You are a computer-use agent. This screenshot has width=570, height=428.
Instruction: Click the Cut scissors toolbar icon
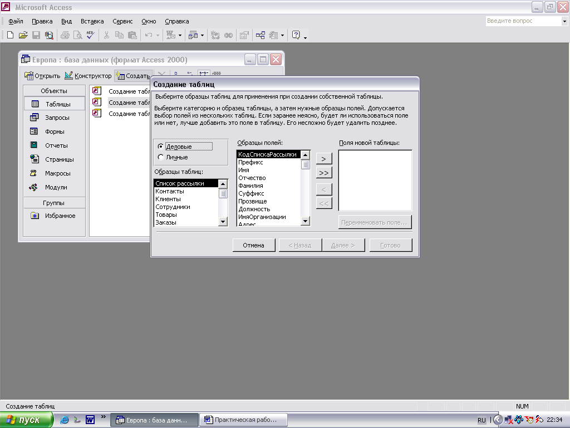[106, 35]
